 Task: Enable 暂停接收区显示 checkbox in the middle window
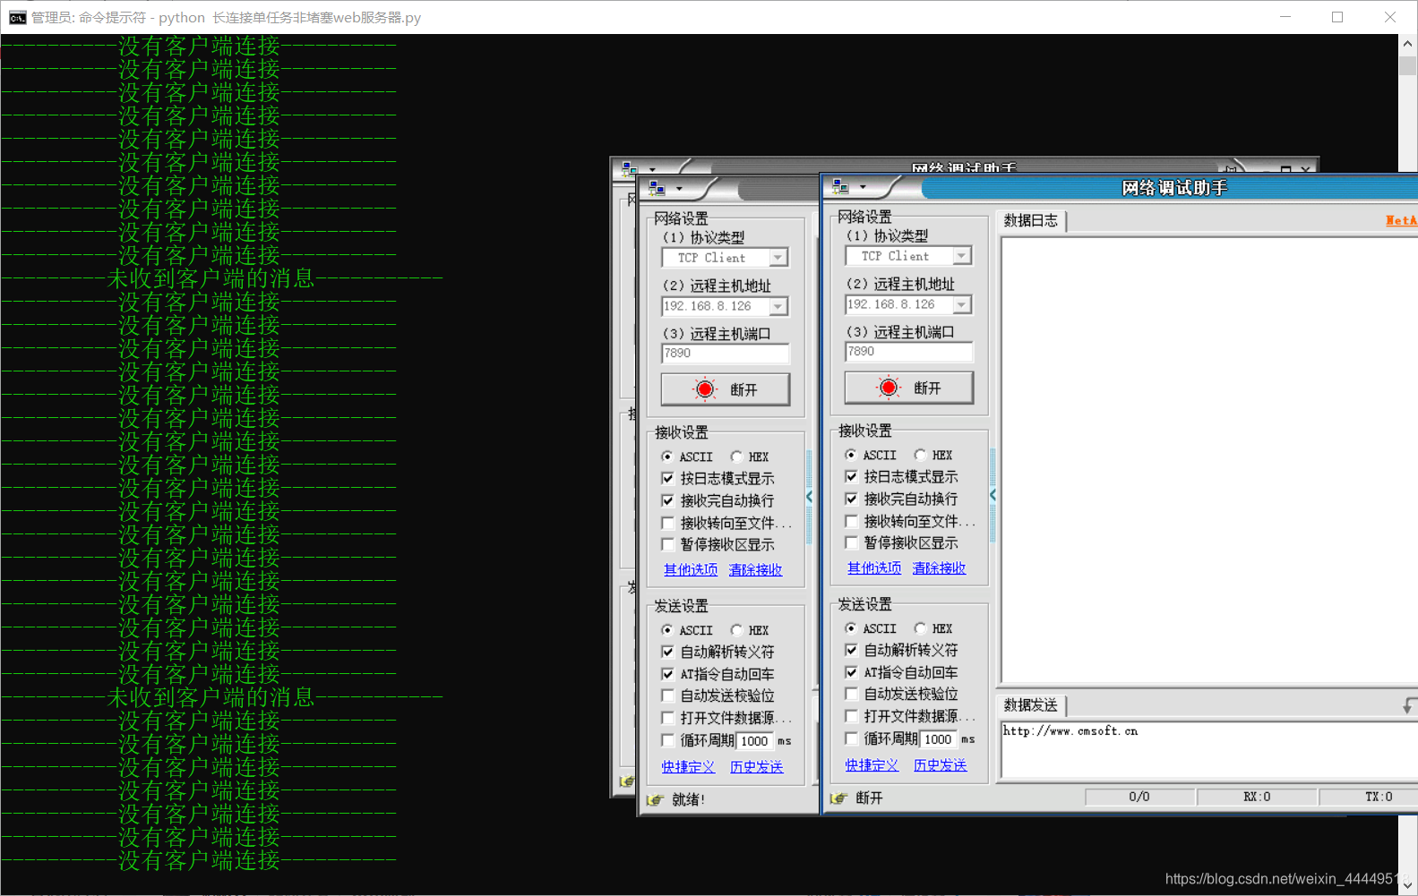(x=668, y=544)
